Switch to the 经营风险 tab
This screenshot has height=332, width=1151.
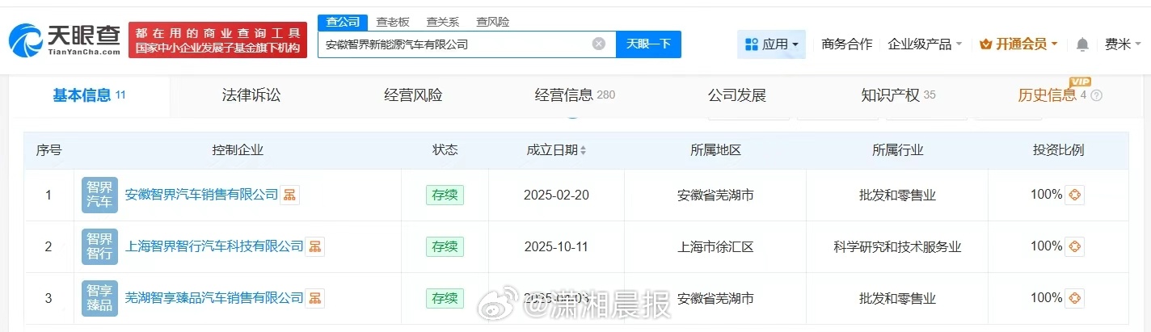coord(413,95)
